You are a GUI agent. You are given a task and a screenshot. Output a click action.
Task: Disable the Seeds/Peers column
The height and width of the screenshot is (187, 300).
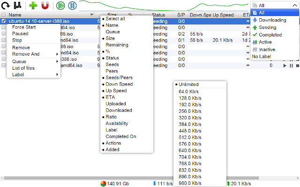[x=127, y=78]
